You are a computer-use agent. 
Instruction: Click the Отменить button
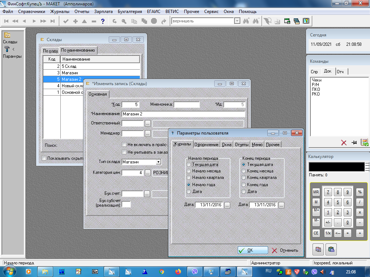point(285,250)
